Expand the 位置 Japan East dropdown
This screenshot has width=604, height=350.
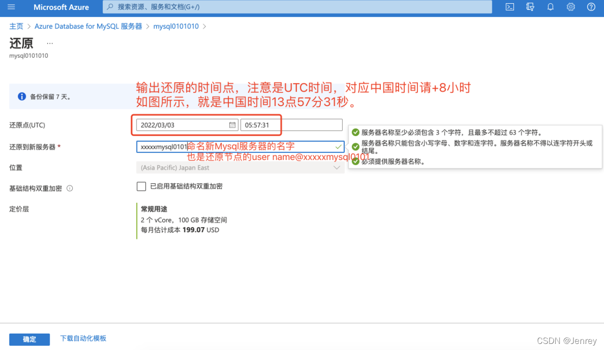[x=240, y=167]
